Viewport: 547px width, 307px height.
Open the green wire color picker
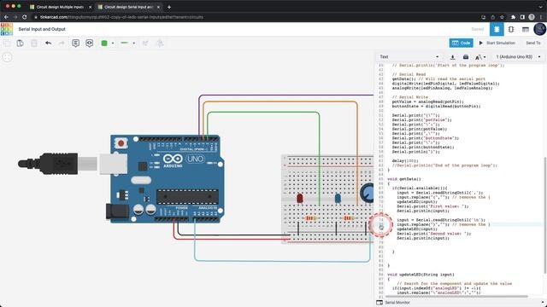(x=104, y=43)
